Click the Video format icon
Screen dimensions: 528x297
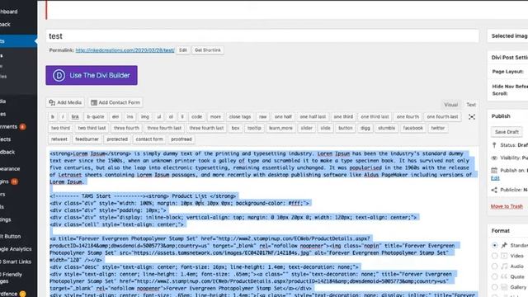pos(504,256)
